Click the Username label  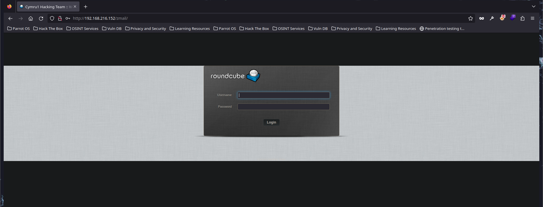pyautogui.click(x=224, y=95)
